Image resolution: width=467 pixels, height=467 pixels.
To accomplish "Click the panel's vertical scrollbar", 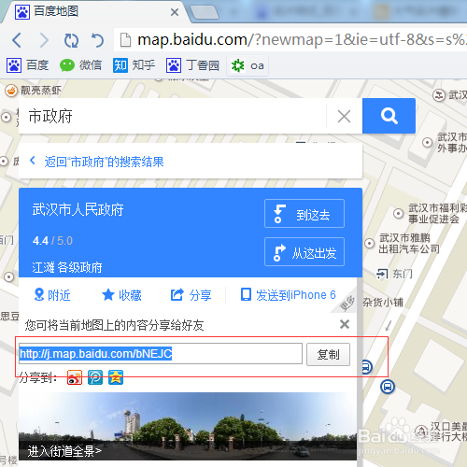I will [x=360, y=371].
